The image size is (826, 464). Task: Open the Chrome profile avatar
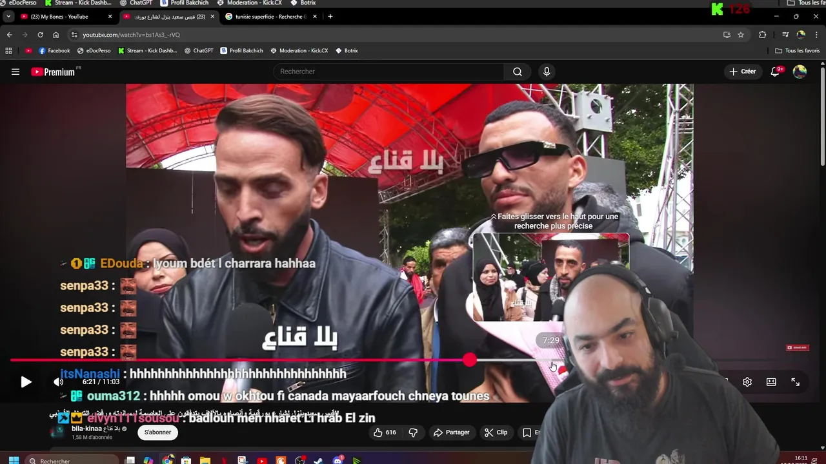click(801, 35)
